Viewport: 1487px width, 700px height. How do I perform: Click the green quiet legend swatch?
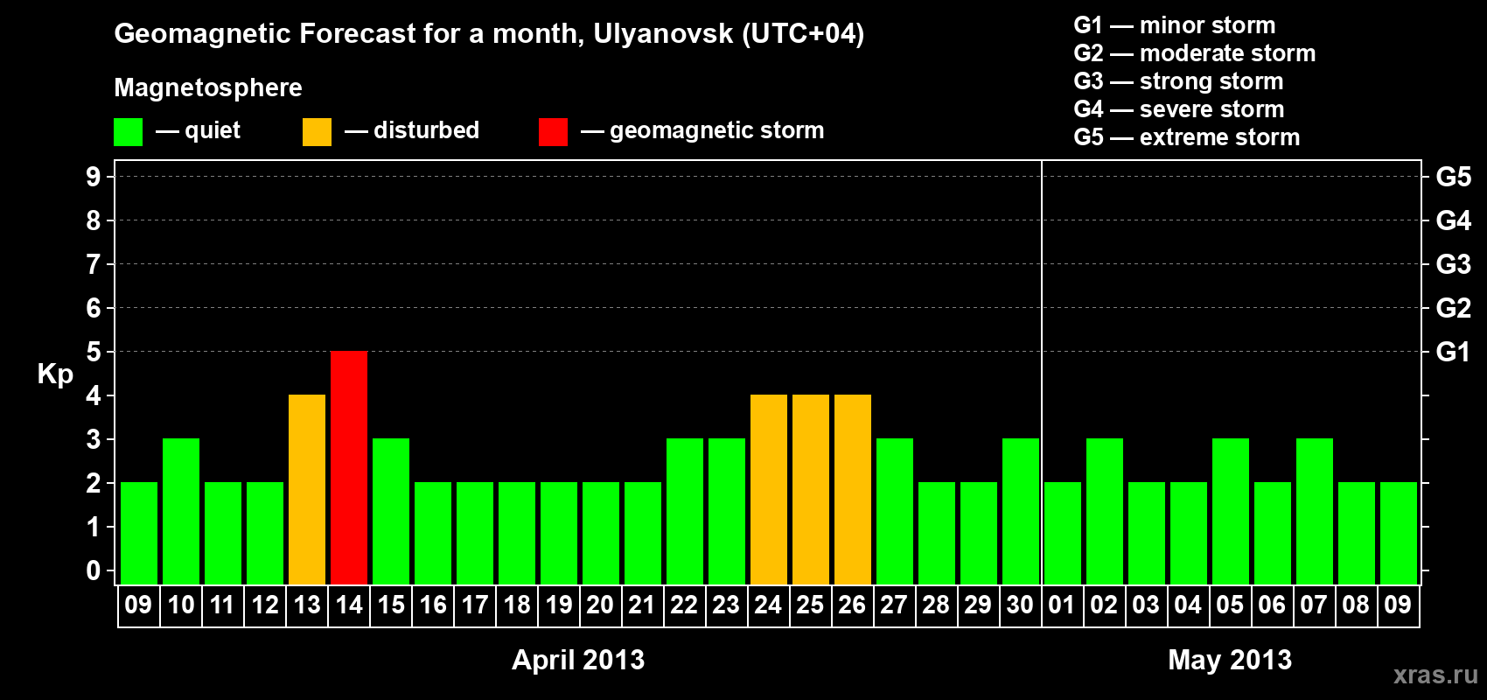pyautogui.click(x=128, y=132)
